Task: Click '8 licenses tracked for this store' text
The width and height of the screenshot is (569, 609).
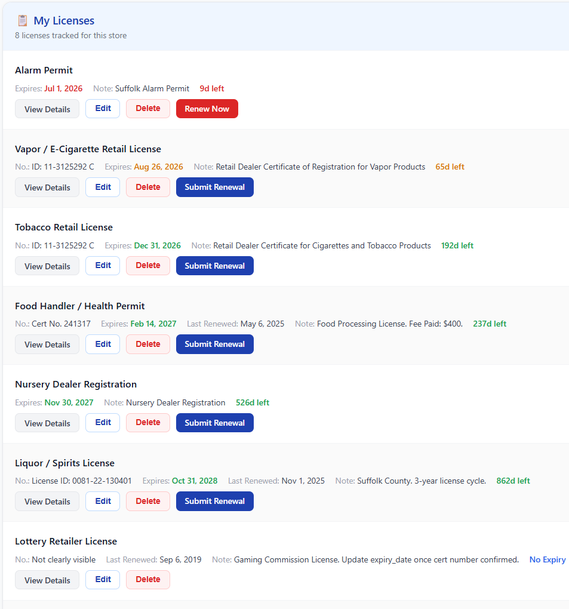Action: coord(70,35)
